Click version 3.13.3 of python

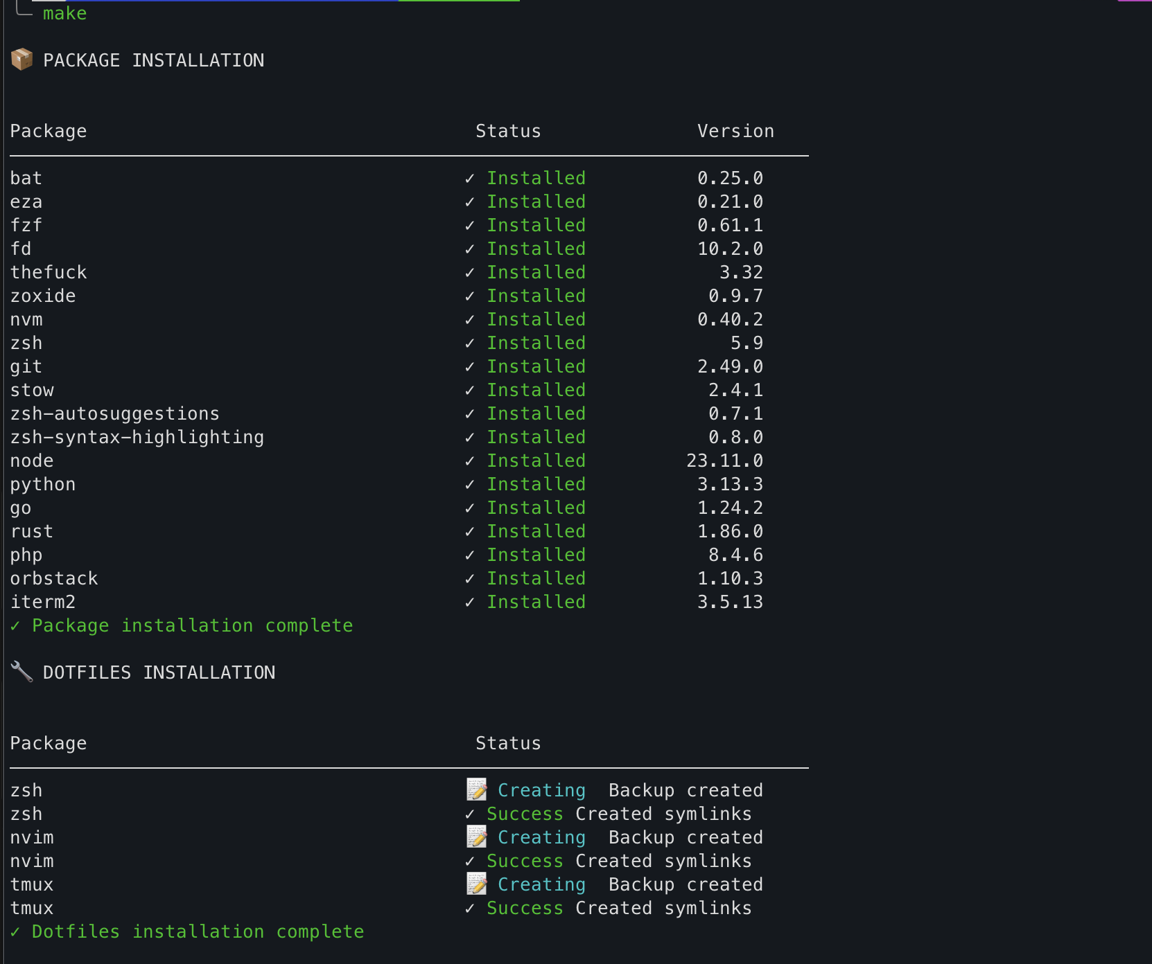tap(731, 484)
